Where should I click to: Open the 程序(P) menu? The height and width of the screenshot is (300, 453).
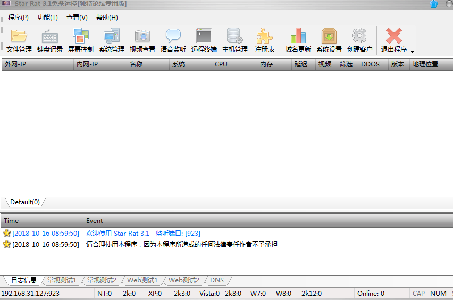pyautogui.click(x=18, y=18)
